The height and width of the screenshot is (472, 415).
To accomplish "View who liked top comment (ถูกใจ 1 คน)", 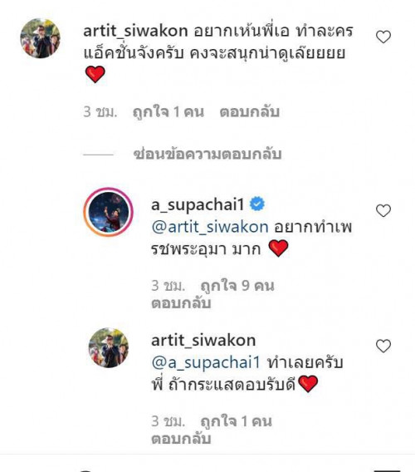I will tap(168, 112).
